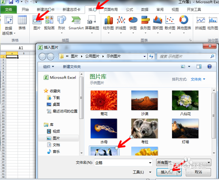This screenshot has width=219, height=180.
Task: Open the File (文件) tab
Action: (x=9, y=9)
